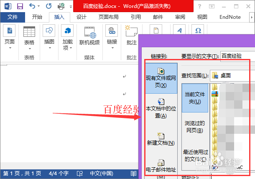Click the Ribbon Display Options icon
This screenshot has width=255, height=179.
point(212,6)
